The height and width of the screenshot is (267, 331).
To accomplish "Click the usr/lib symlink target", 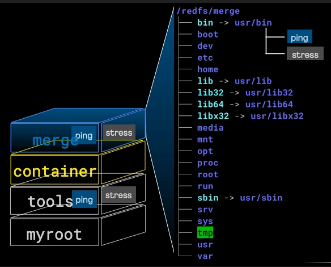I will [253, 81].
